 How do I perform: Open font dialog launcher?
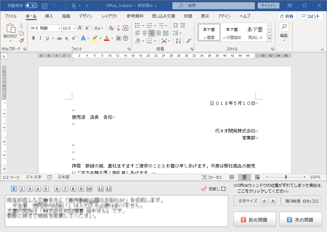click(129, 49)
